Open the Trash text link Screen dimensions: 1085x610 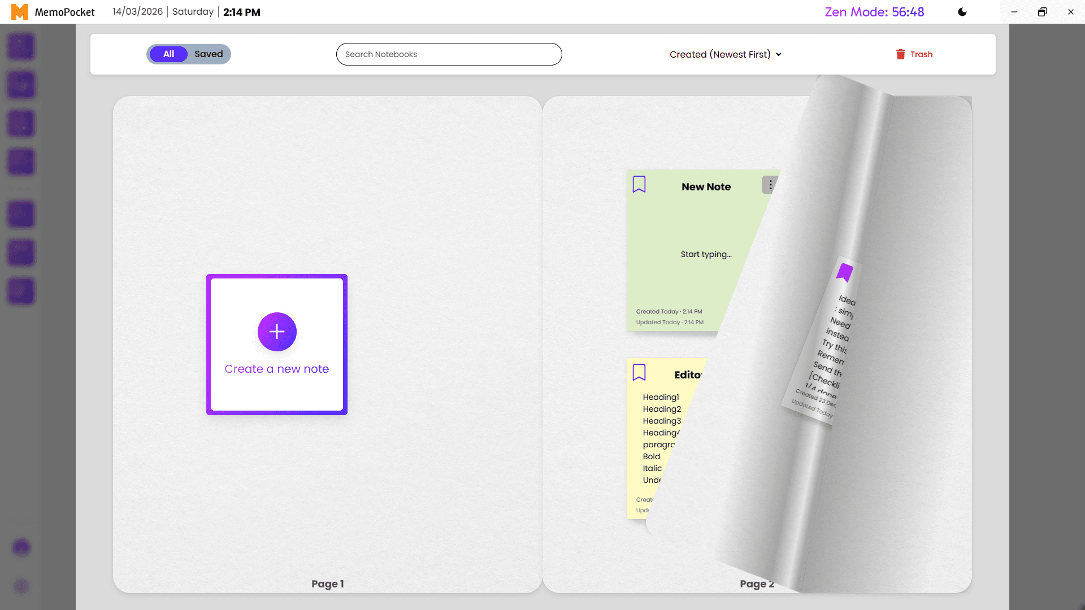[921, 54]
